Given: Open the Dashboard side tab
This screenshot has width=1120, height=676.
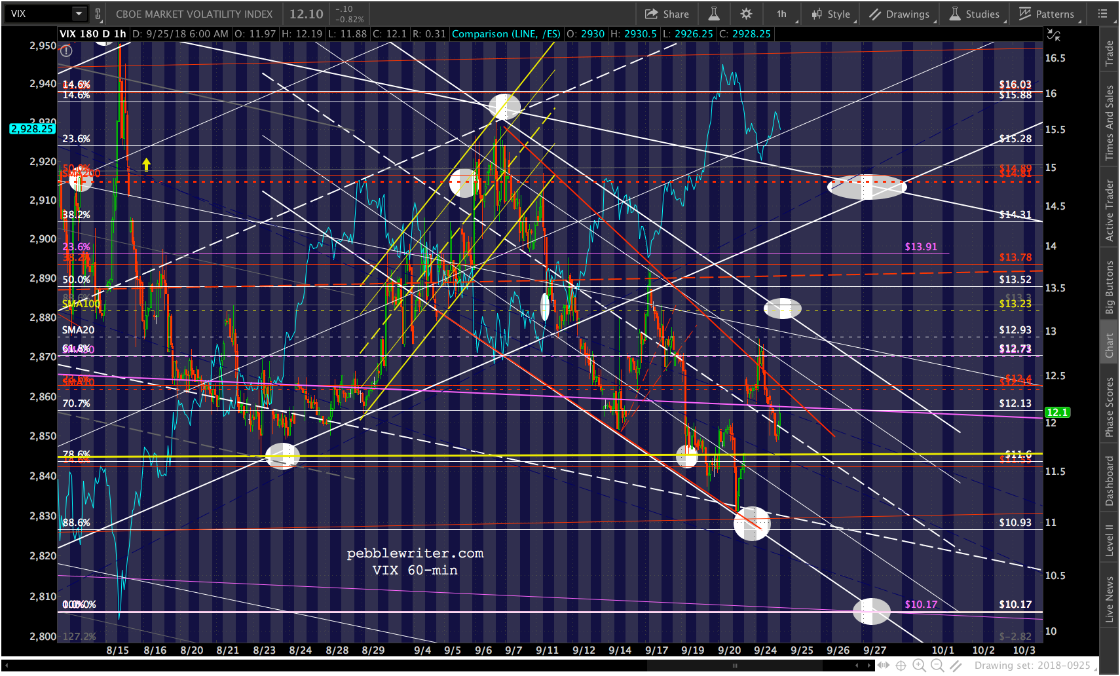Looking at the screenshot, I should click(1109, 481).
